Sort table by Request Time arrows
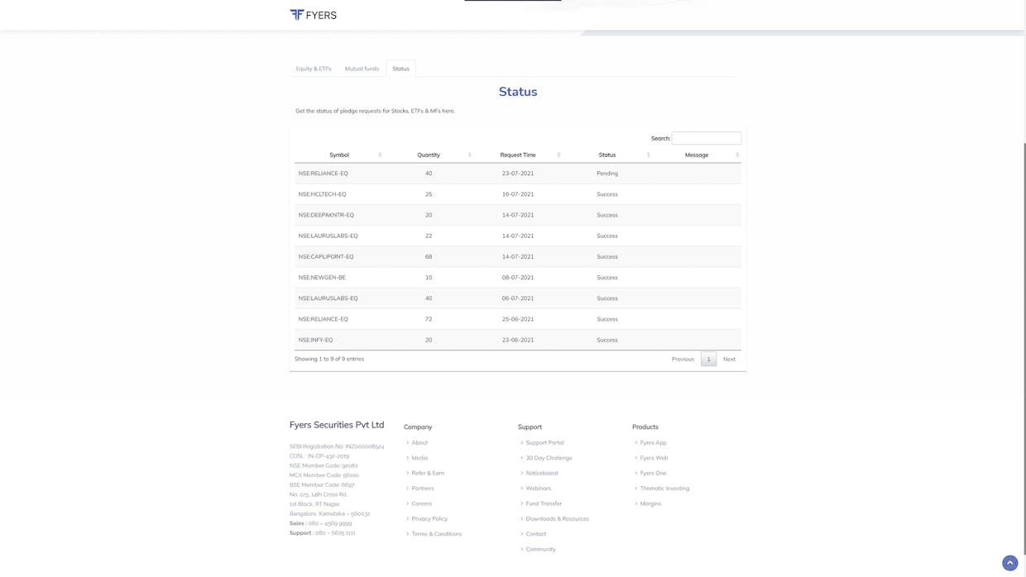The width and height of the screenshot is (1026, 577). coord(559,155)
